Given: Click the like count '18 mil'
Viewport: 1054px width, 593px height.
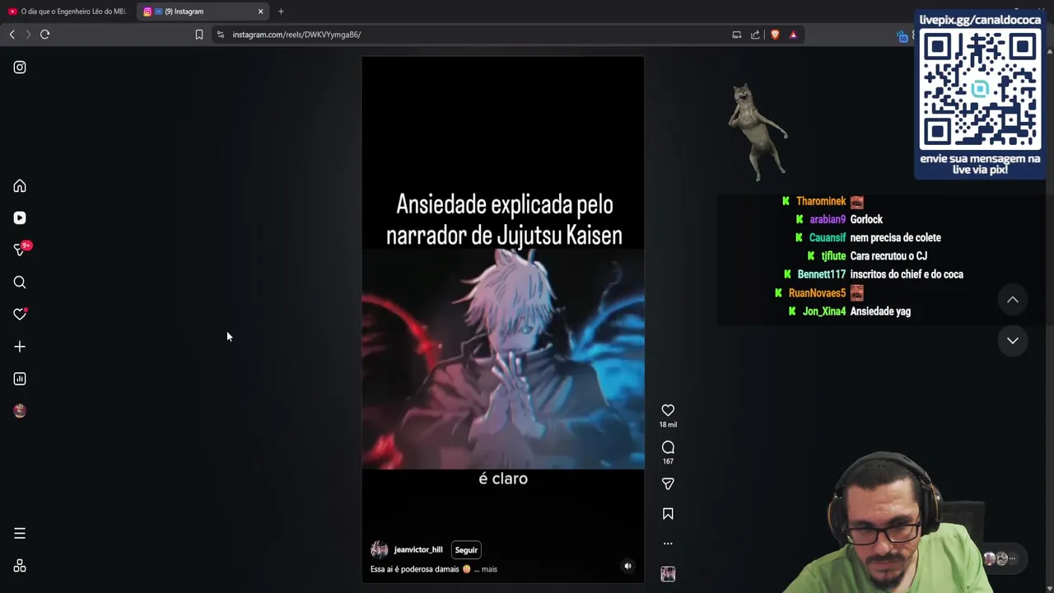Looking at the screenshot, I should pos(668,425).
